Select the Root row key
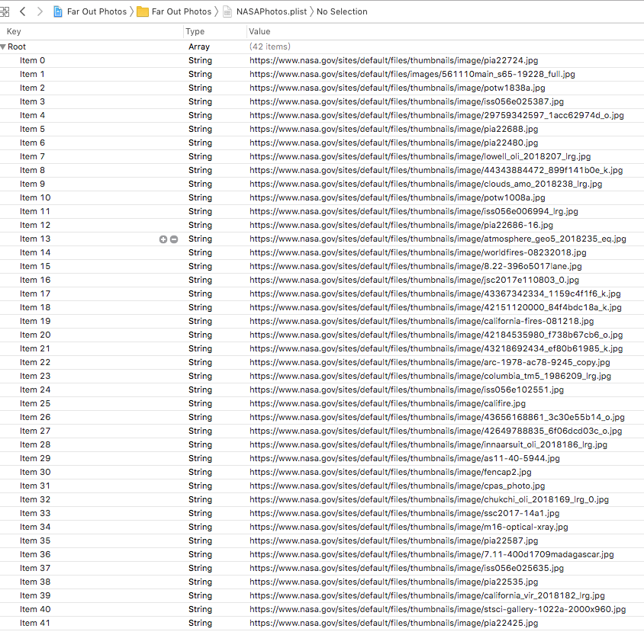 (x=17, y=47)
